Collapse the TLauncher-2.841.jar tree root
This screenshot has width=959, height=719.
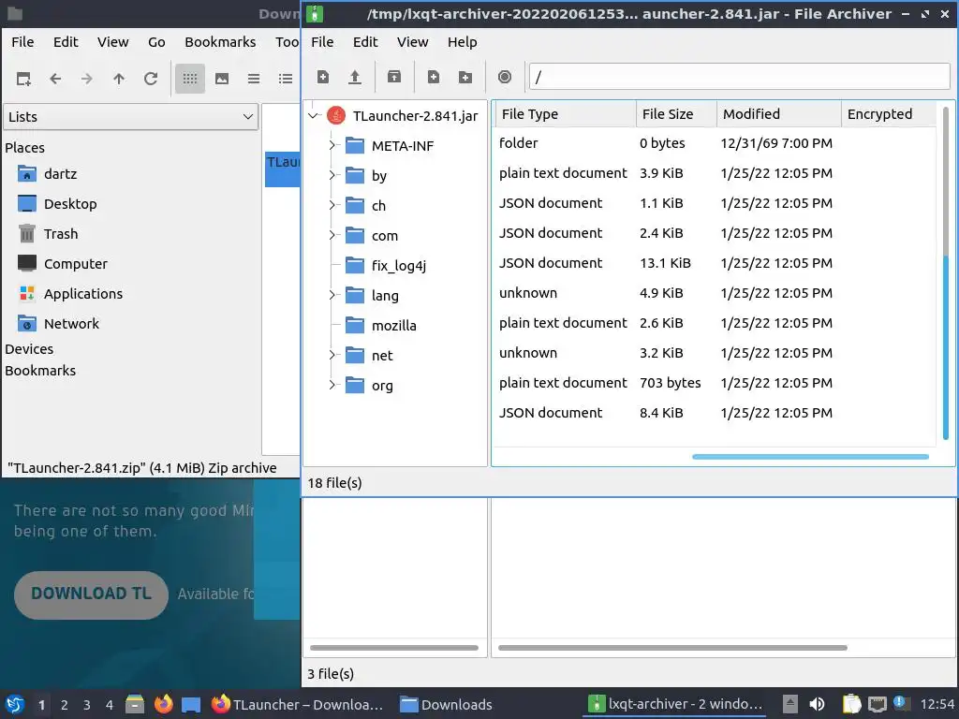click(314, 115)
